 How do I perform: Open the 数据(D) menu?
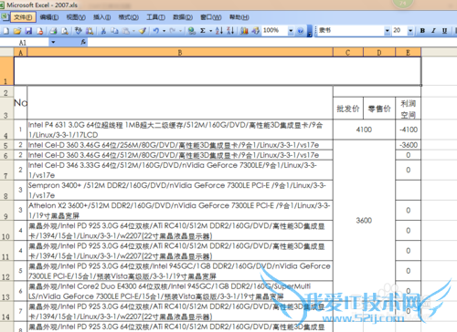(x=183, y=17)
